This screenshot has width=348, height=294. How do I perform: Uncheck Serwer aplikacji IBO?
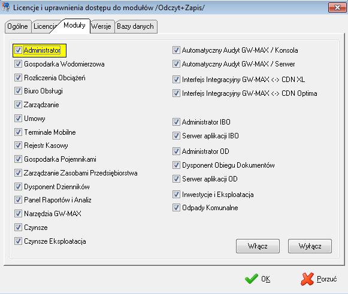coord(176,135)
